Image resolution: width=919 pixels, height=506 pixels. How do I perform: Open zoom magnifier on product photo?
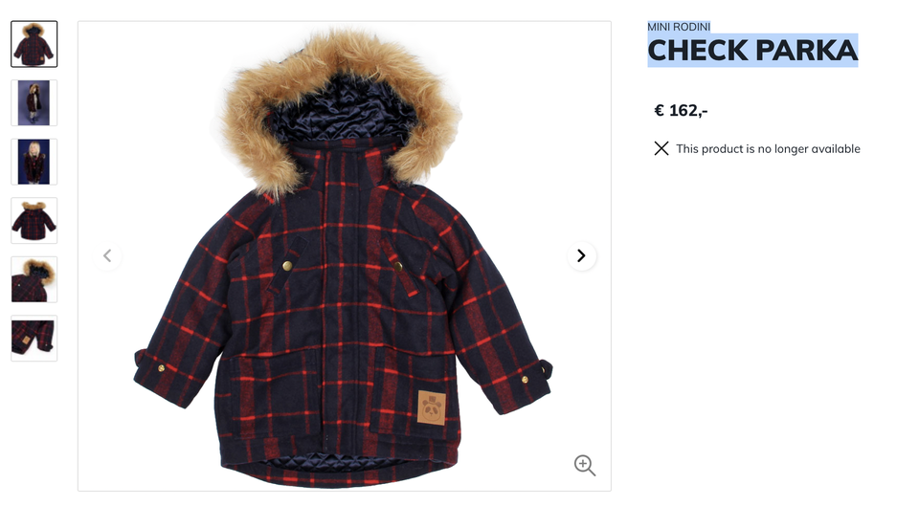tap(584, 466)
